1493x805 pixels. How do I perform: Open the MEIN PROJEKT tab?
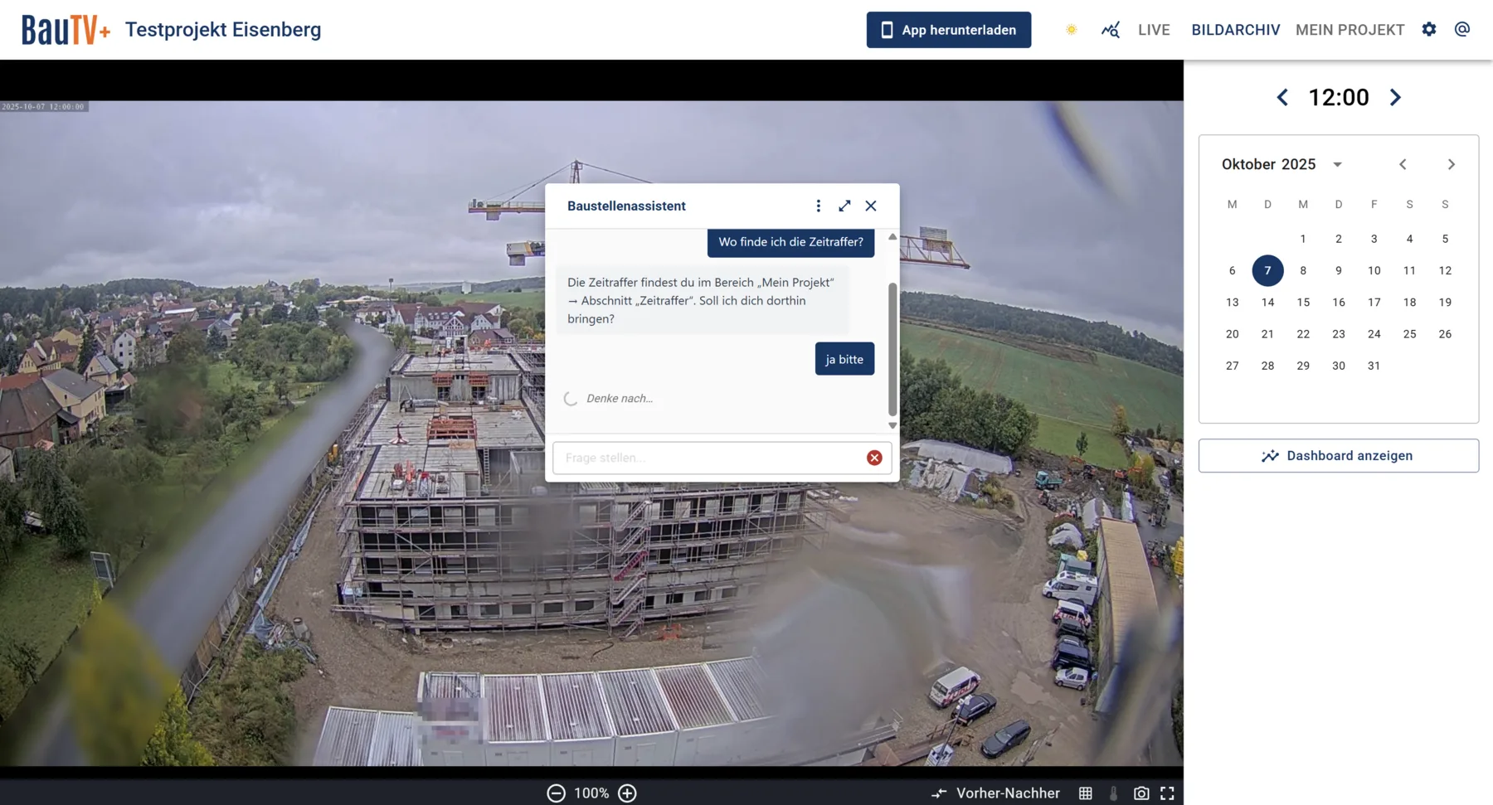tap(1350, 30)
